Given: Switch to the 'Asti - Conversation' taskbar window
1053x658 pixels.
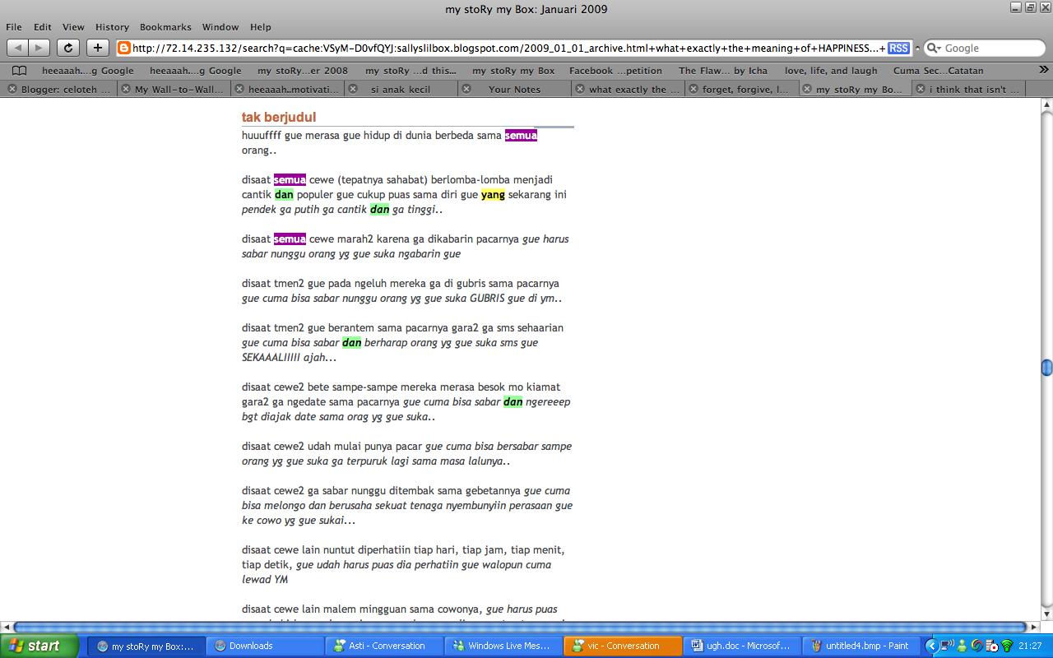Looking at the screenshot, I should [384, 646].
